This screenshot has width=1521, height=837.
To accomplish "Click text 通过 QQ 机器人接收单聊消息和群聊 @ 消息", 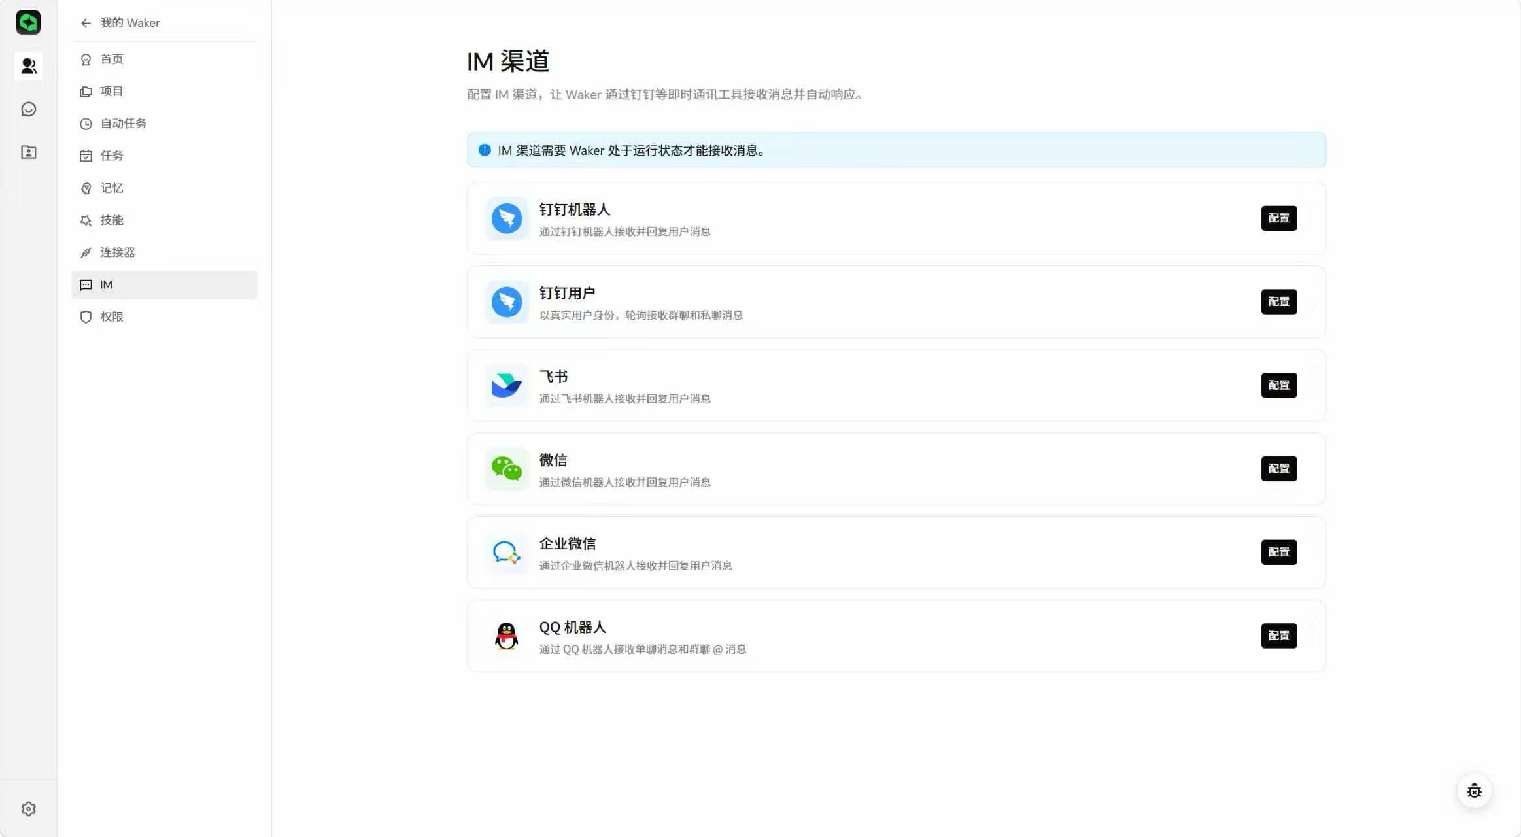I will click(643, 649).
